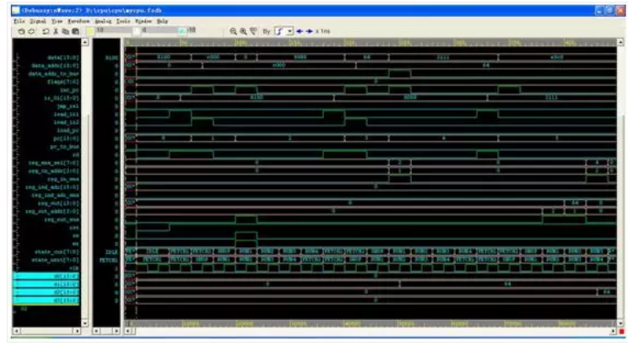The height and width of the screenshot is (346, 628).
Task: Open the By edge type dropdown
Action: [290, 29]
